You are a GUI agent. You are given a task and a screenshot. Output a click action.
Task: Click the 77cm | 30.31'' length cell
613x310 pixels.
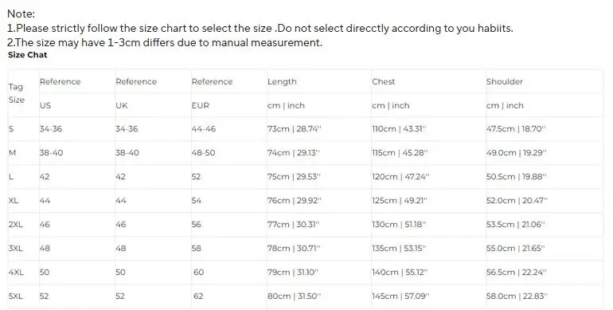(293, 224)
